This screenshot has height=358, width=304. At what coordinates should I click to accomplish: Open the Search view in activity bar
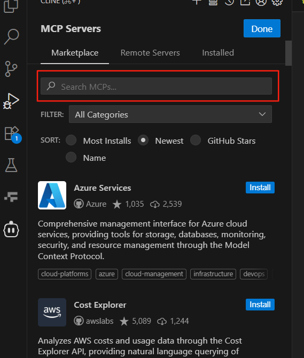pyautogui.click(x=11, y=36)
